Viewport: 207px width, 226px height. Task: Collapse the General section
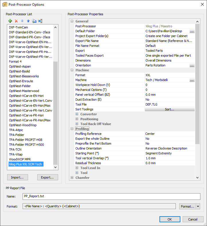72,21
